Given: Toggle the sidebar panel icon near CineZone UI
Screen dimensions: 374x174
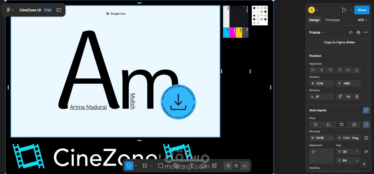Looking at the screenshot, I should (x=59, y=10).
